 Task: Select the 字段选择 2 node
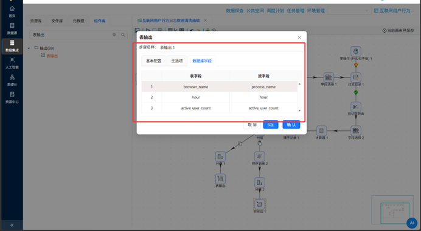pyautogui.click(x=356, y=130)
